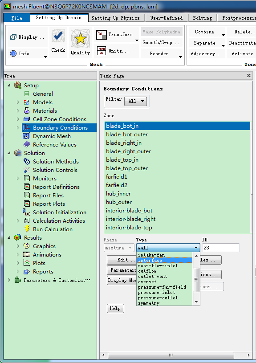Switch to Setting Up Physics tab
This screenshot has height=363, width=256.
pos(115,18)
